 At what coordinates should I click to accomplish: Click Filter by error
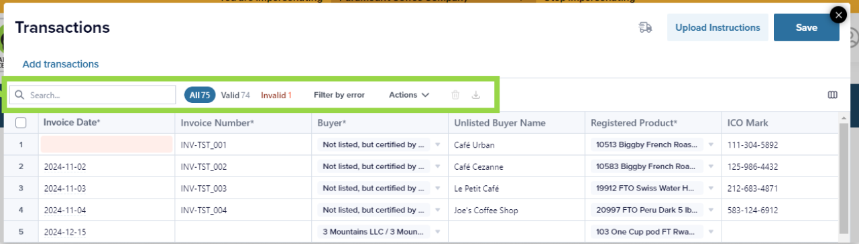339,95
